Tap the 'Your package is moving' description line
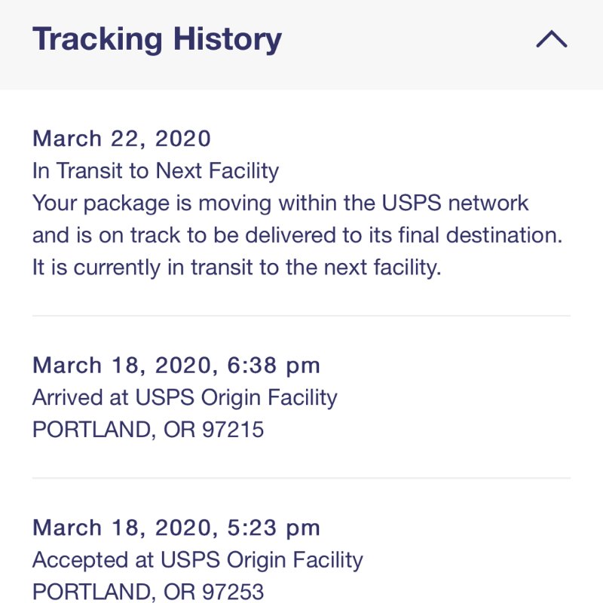This screenshot has width=603, height=603. pos(280,203)
